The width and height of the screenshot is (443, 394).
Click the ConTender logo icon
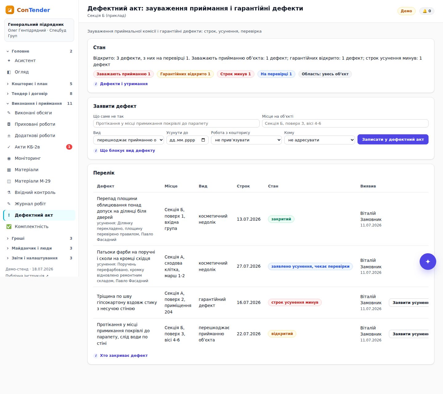[10, 10]
